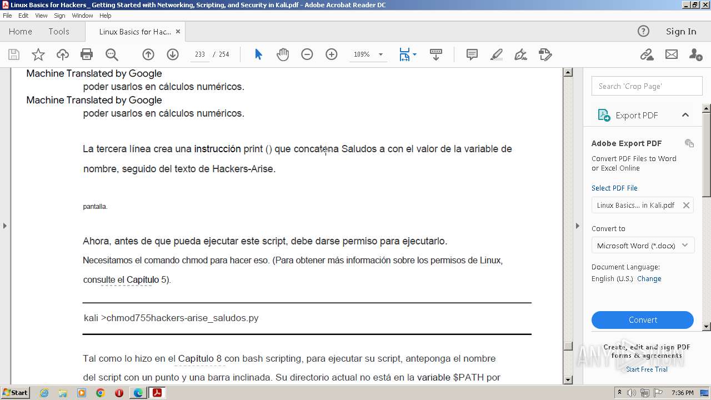Click the document scrollbar down arrow
711x400 pixels.
(568, 380)
